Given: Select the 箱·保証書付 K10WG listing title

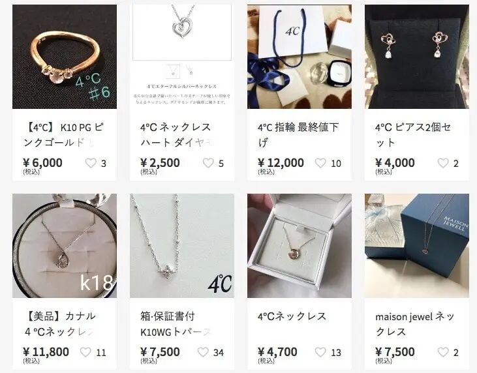Looking at the screenshot, I should pos(176,324).
